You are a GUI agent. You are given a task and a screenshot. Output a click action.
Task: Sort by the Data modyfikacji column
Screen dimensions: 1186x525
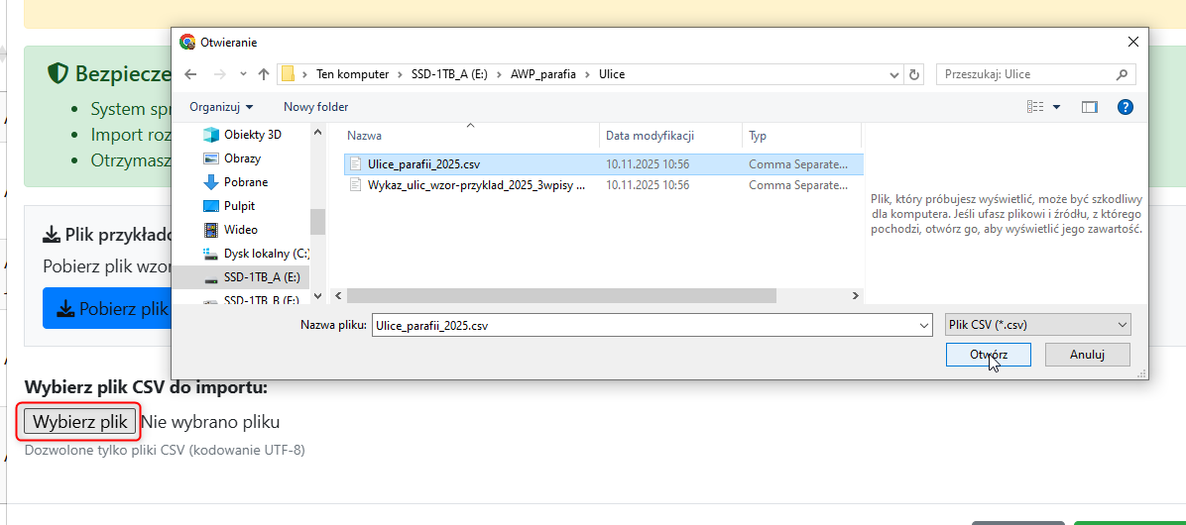(x=650, y=136)
